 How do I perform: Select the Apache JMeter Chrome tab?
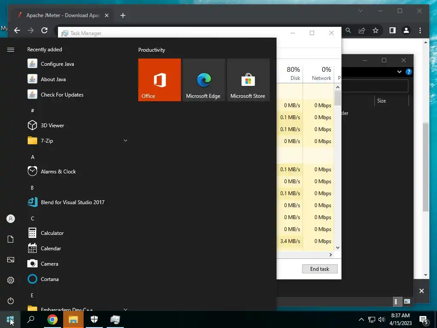(x=61, y=15)
